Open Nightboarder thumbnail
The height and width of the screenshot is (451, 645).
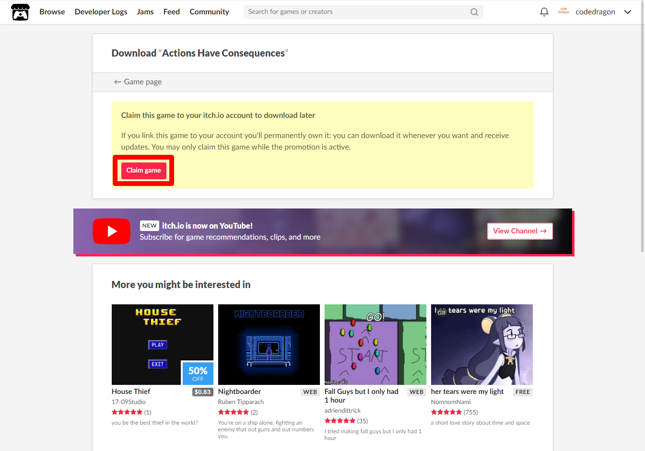[x=269, y=345]
